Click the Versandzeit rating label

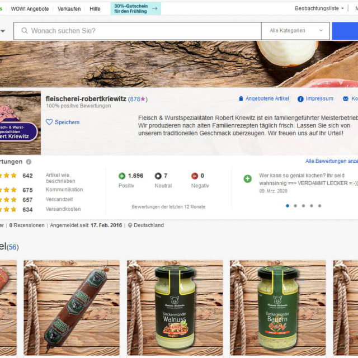point(59,199)
